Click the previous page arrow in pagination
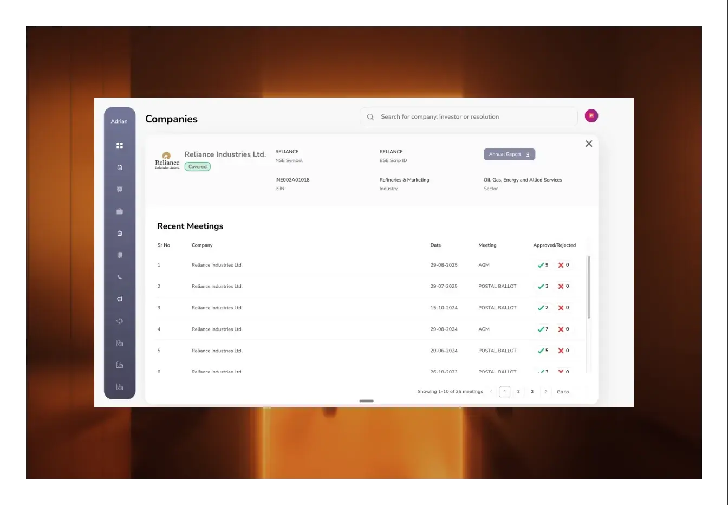Viewport: 728px width, 505px height. pos(491,391)
